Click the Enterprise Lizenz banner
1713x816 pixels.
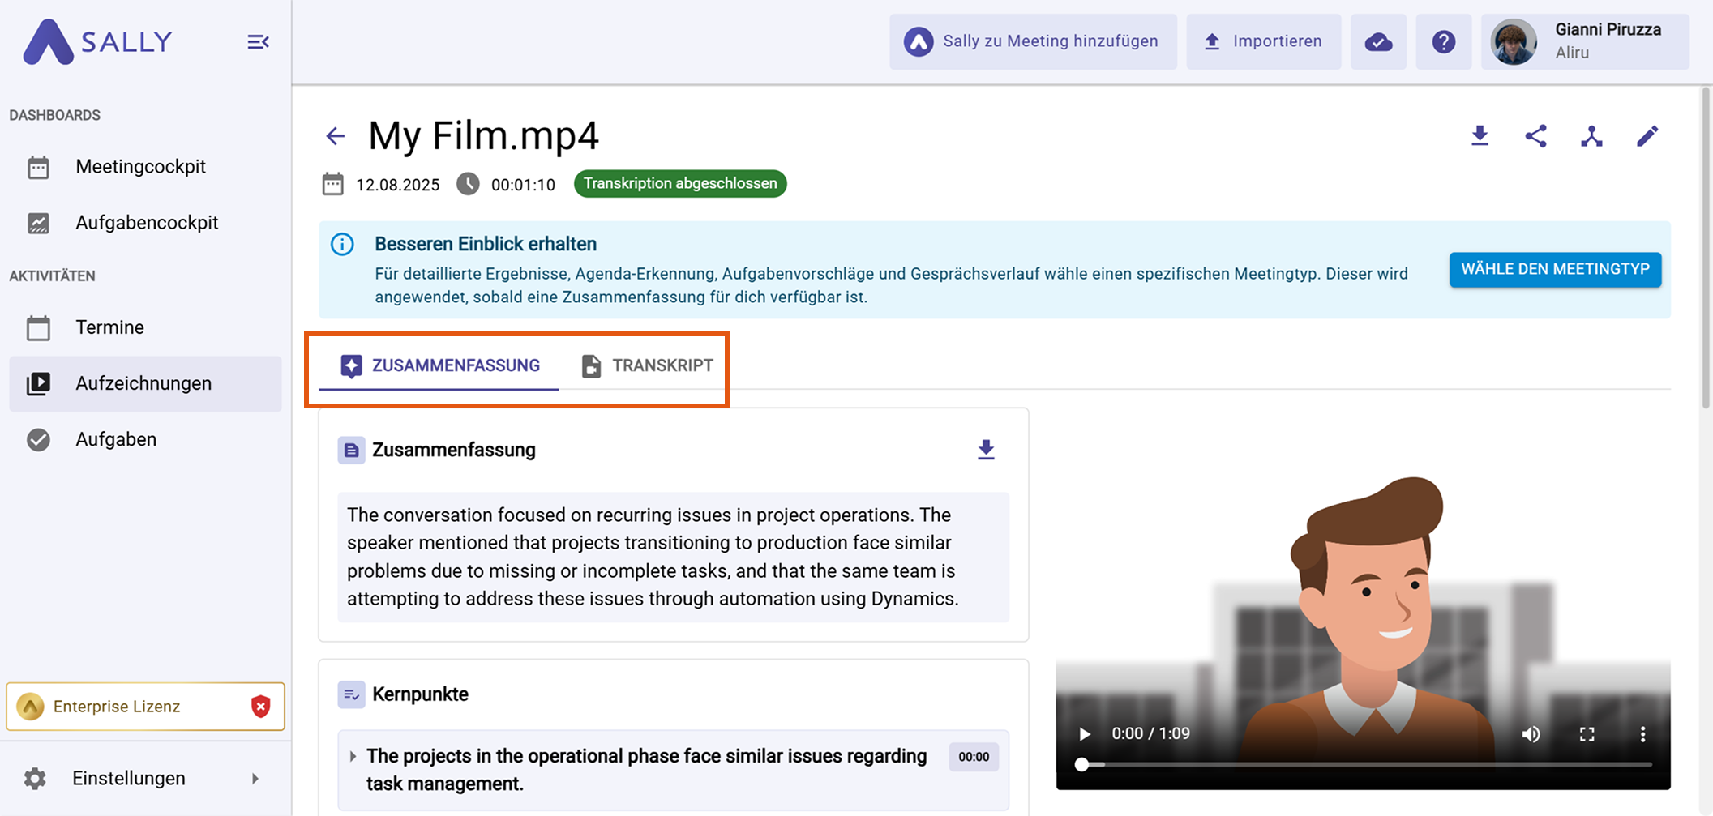pyautogui.click(x=145, y=707)
